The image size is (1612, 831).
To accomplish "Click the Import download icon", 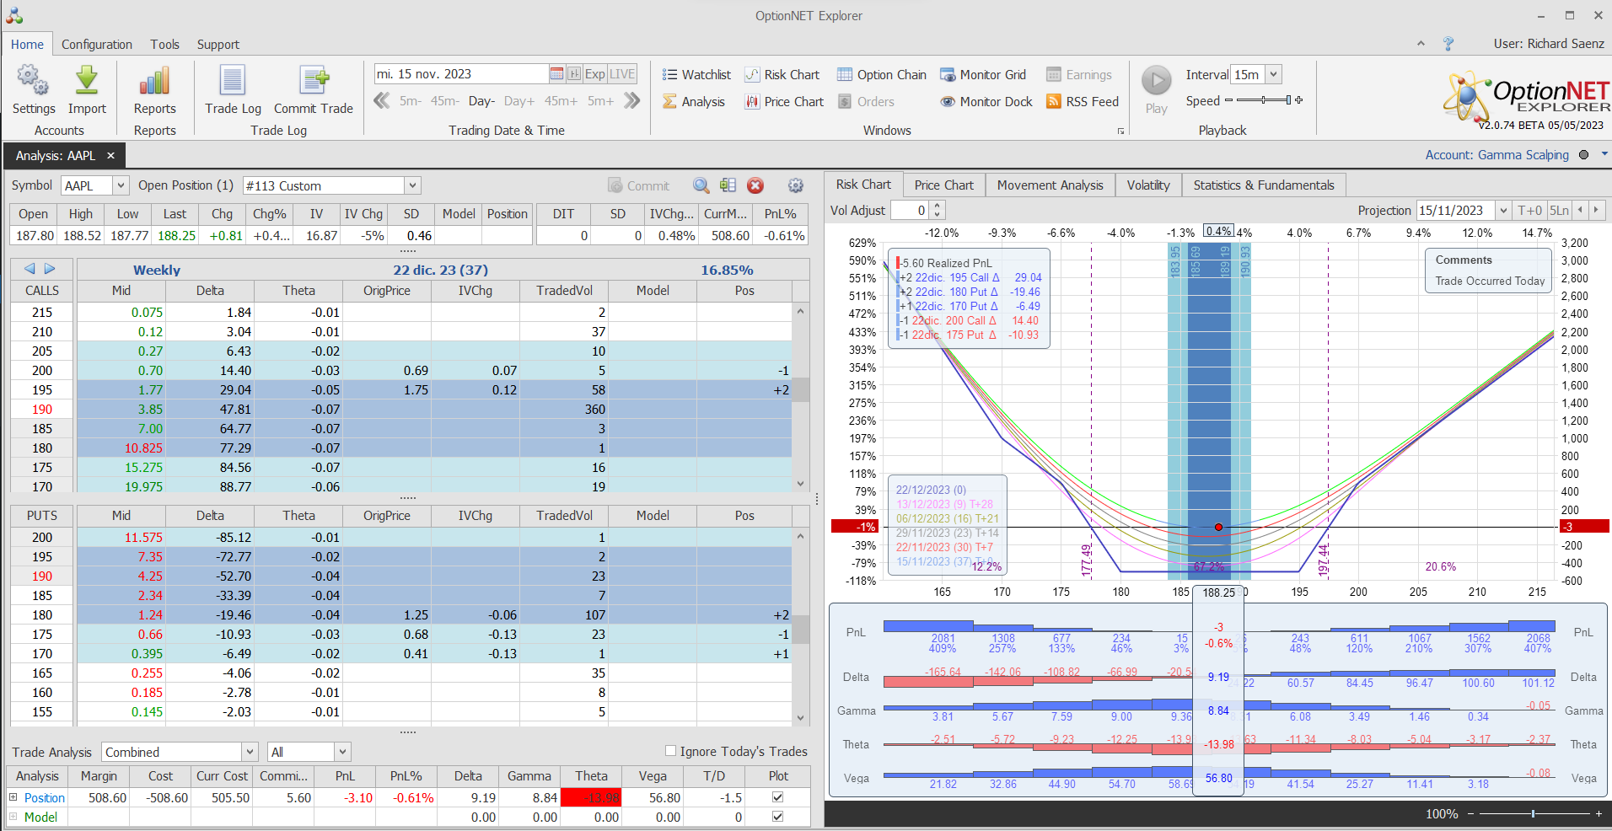I will [x=87, y=81].
